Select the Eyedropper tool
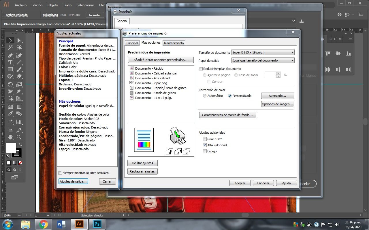Screen dimensions: 369x230 (10, 114)
